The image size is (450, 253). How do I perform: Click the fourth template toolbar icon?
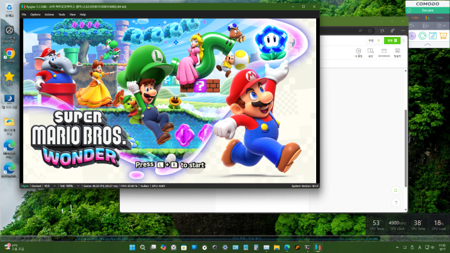[x=397, y=53]
